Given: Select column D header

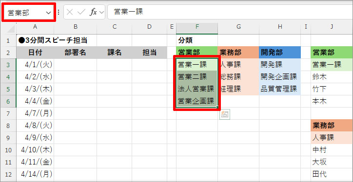Looking at the screenshot, I should [x=150, y=27].
